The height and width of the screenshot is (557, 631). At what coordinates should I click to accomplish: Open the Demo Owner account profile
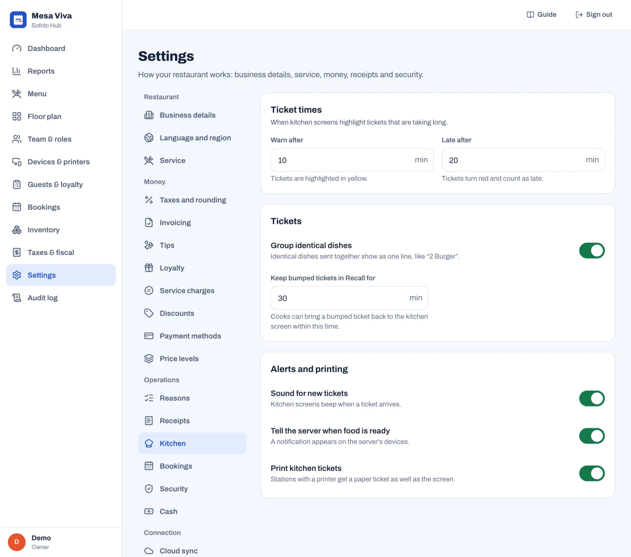tap(61, 542)
